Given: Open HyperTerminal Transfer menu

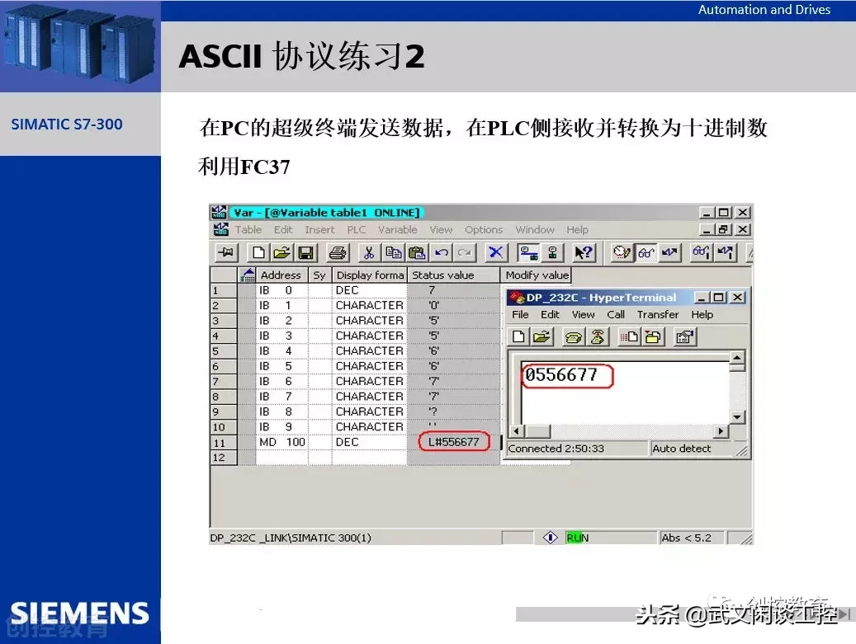Looking at the screenshot, I should click(x=658, y=315).
